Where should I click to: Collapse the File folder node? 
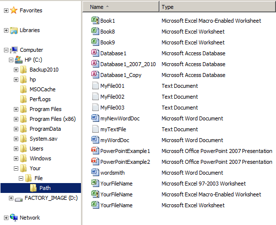click(x=21, y=179)
